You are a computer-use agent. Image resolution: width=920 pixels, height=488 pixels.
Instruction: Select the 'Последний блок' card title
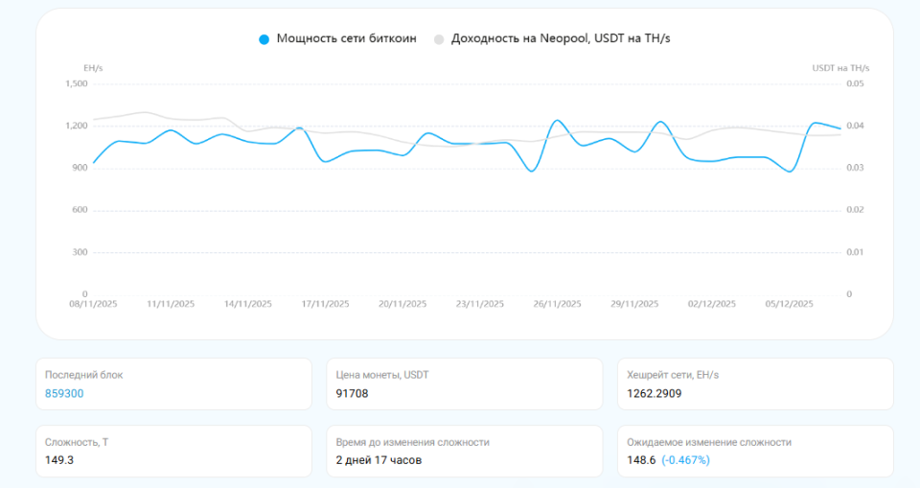[x=84, y=375]
